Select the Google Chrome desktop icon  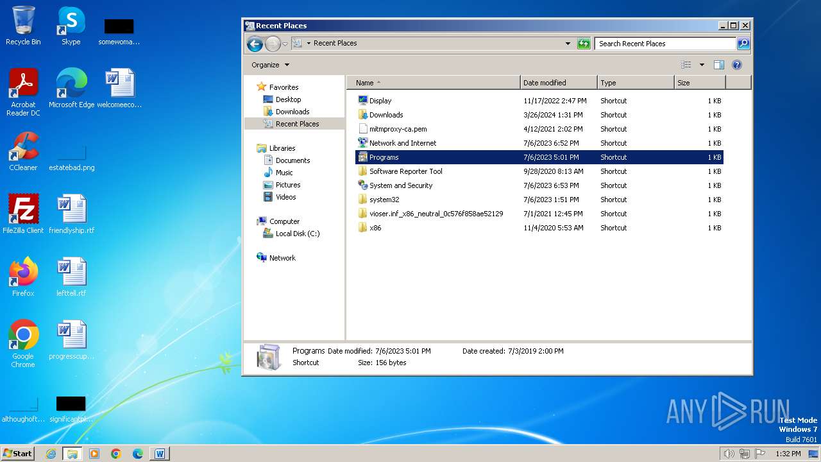(23, 343)
